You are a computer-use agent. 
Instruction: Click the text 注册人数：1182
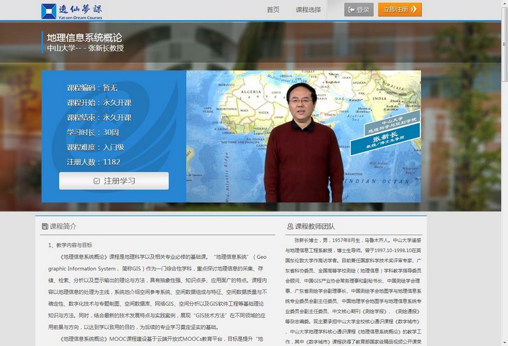[93, 162]
